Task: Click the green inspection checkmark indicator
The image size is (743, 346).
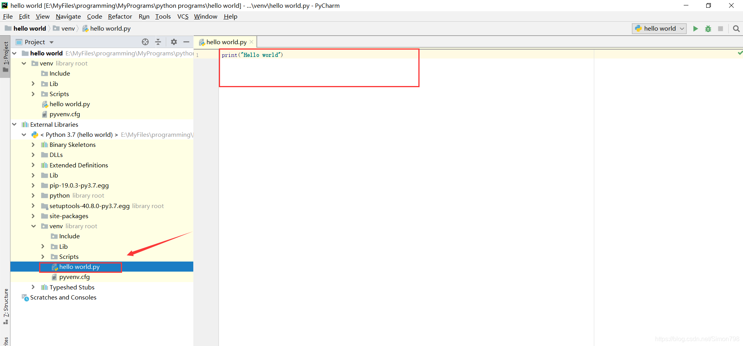Action: point(740,53)
